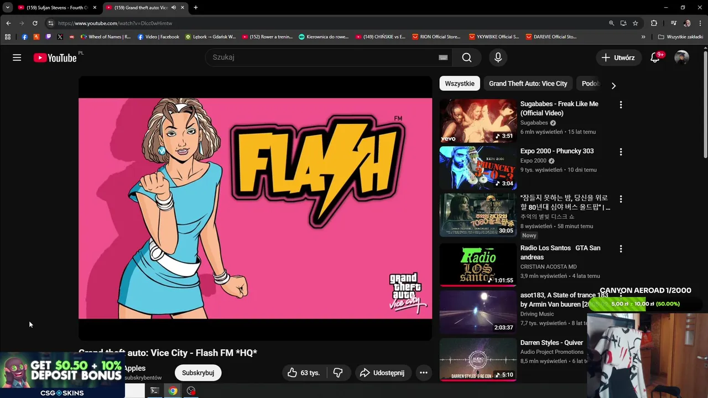
Task: Open options for Radio Los Santos video
Action: point(621,249)
